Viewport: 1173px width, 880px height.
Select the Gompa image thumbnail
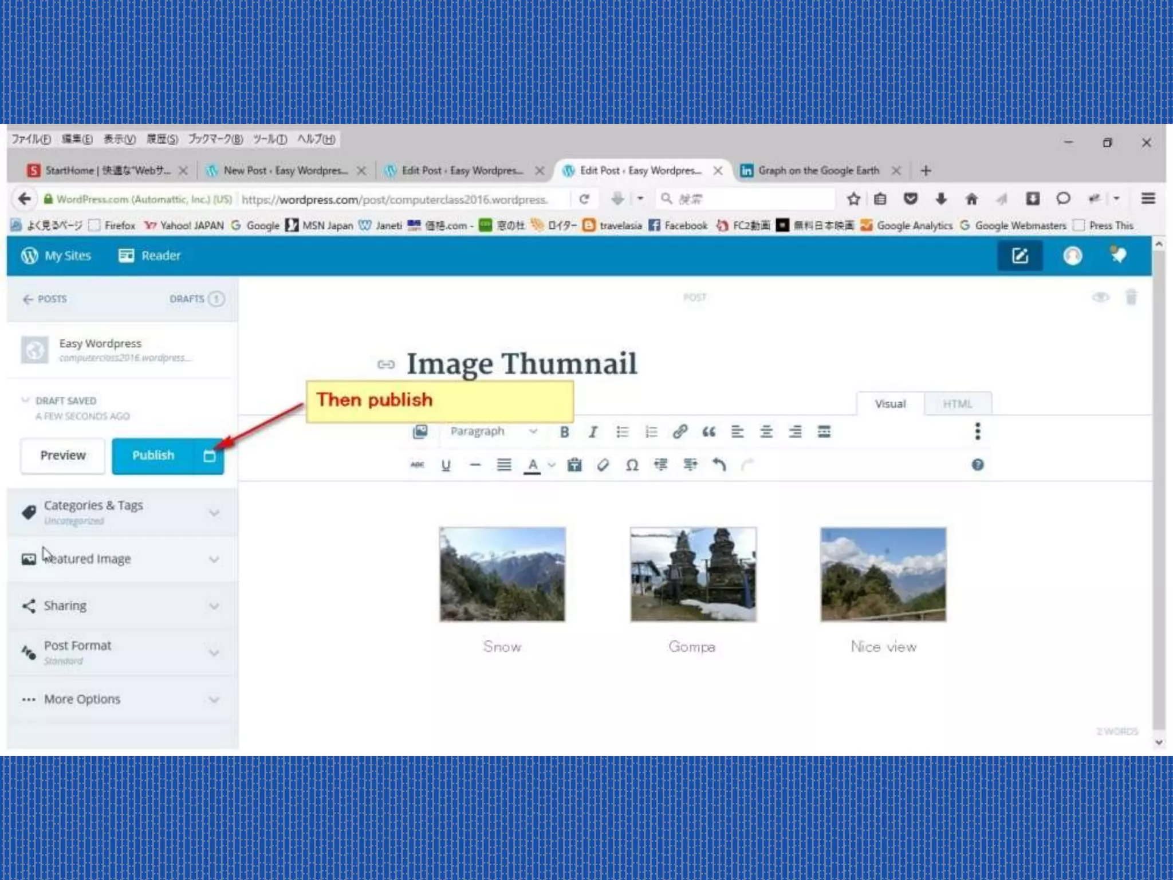[x=693, y=574]
